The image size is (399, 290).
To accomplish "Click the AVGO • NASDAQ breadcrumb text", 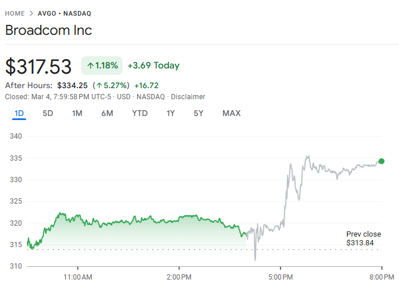I will [64, 13].
